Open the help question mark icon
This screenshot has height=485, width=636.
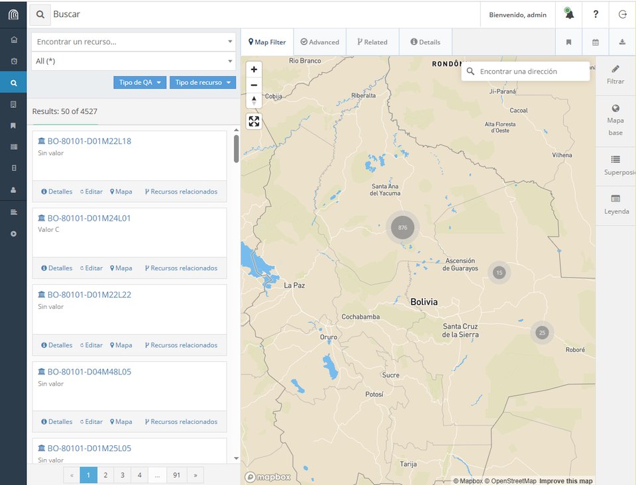[596, 15]
